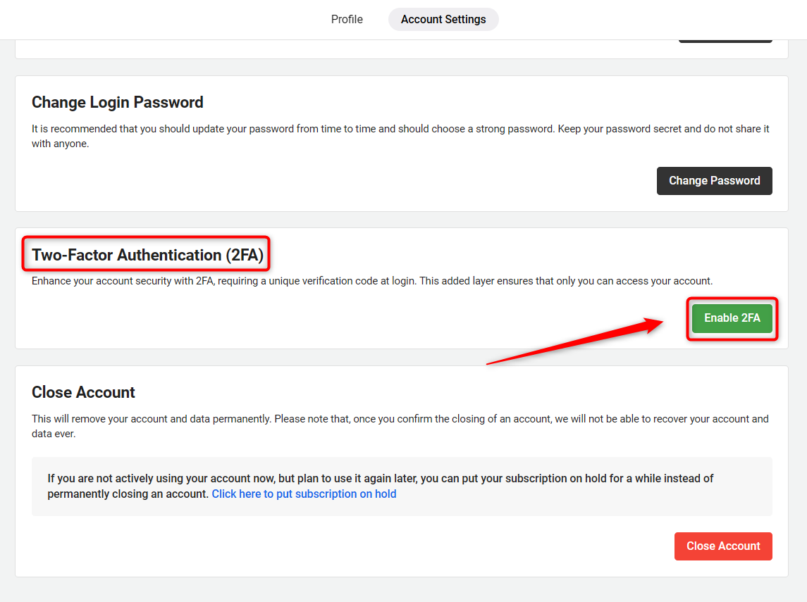This screenshot has width=807, height=602.
Task: Click empty space in the Close Account card
Action: pyautogui.click(x=335, y=546)
